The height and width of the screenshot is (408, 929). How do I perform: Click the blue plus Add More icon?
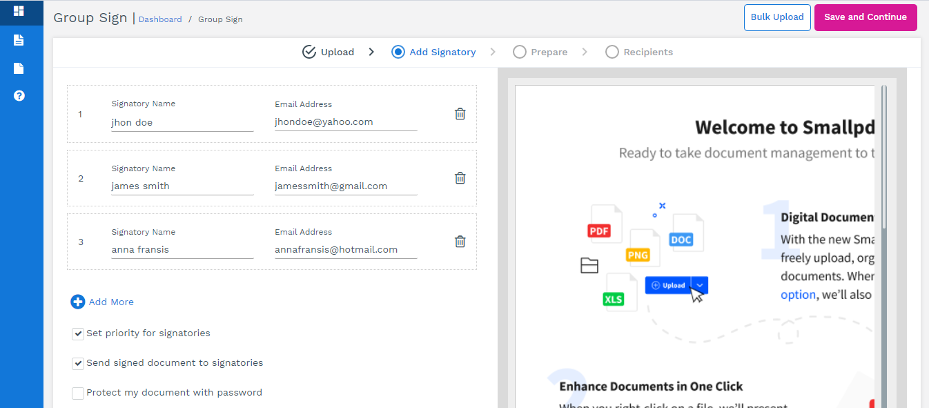[x=78, y=302]
